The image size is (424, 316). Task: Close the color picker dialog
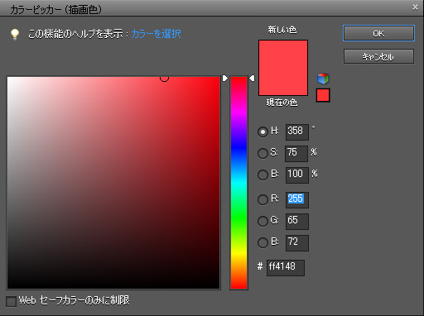pyautogui.click(x=415, y=7)
